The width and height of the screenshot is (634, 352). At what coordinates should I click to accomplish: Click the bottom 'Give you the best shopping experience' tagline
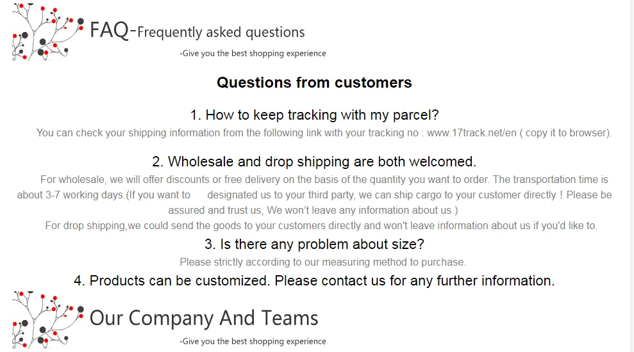click(253, 341)
